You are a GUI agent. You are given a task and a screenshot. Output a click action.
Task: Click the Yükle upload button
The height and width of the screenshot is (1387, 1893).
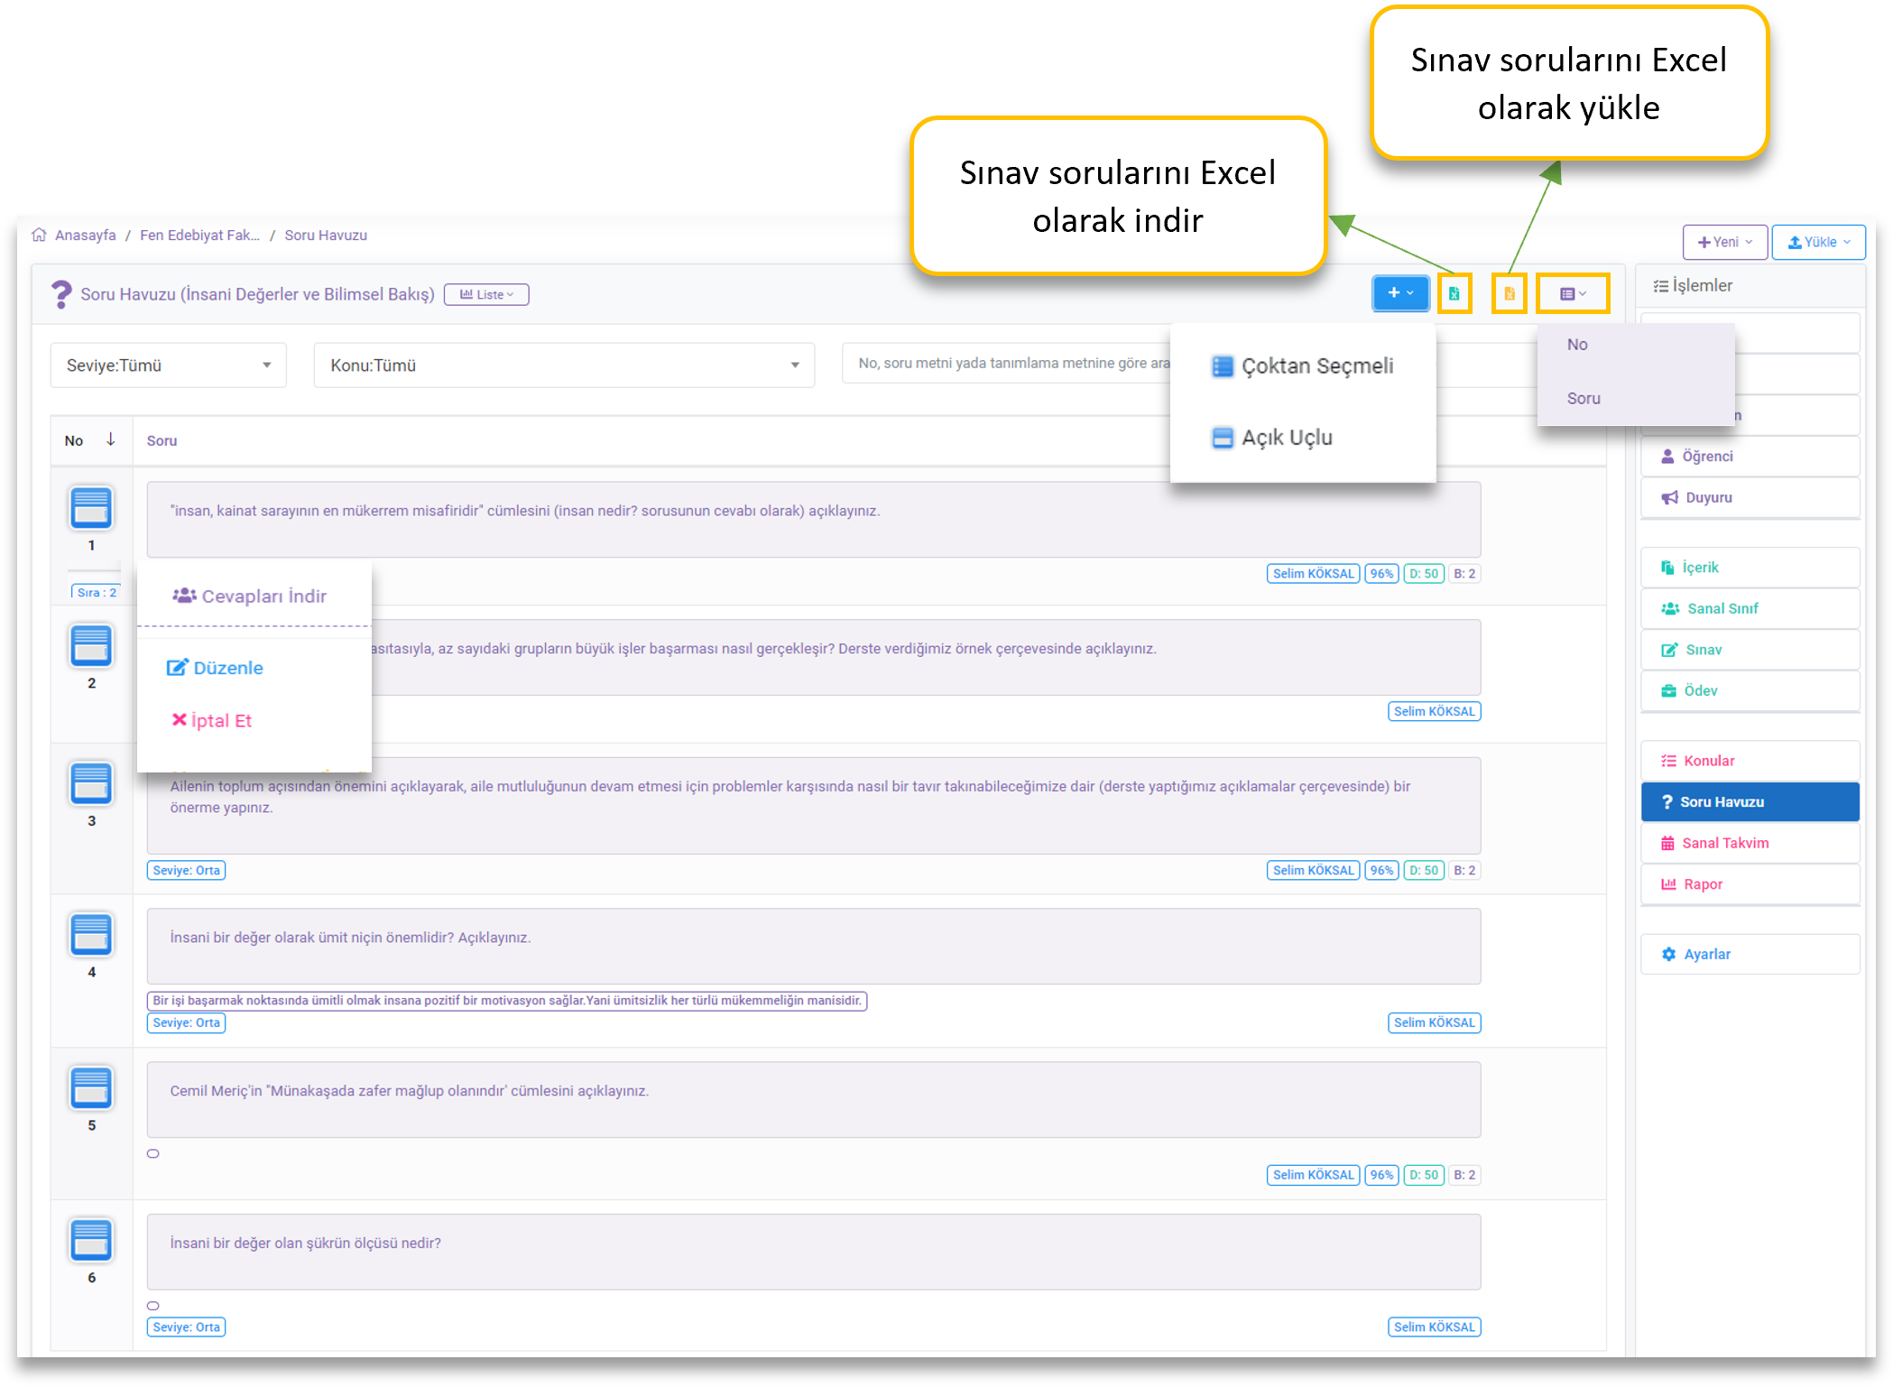[1818, 242]
